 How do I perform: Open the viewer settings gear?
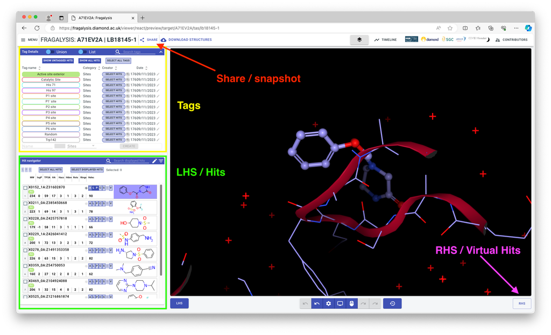pyautogui.click(x=329, y=304)
